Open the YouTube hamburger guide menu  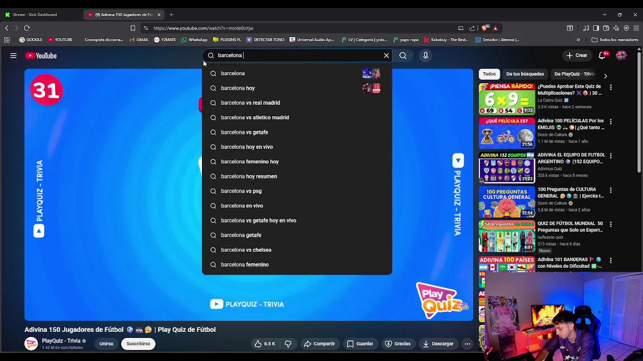(14, 56)
